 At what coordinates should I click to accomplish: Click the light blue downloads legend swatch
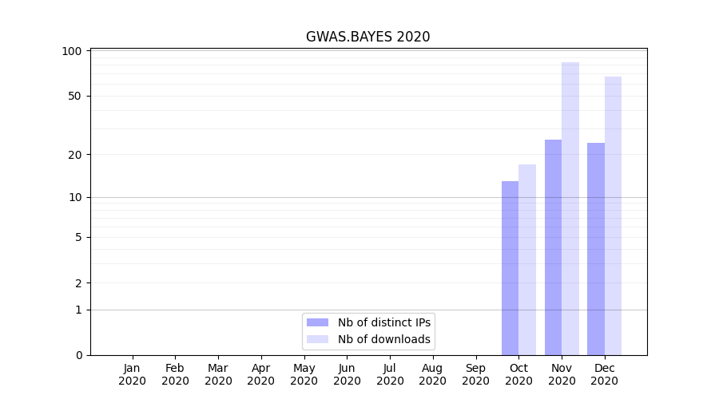[317, 339]
